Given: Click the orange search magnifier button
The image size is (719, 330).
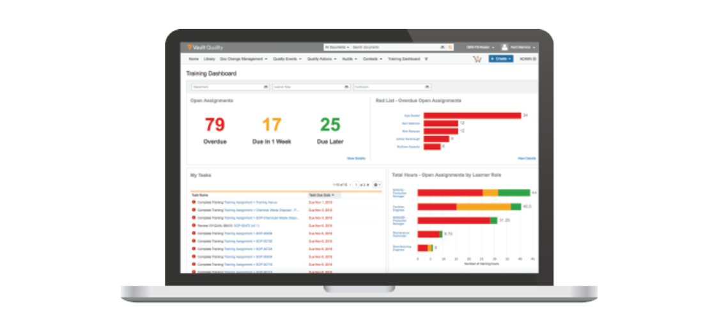Looking at the screenshot, I should tap(450, 47).
